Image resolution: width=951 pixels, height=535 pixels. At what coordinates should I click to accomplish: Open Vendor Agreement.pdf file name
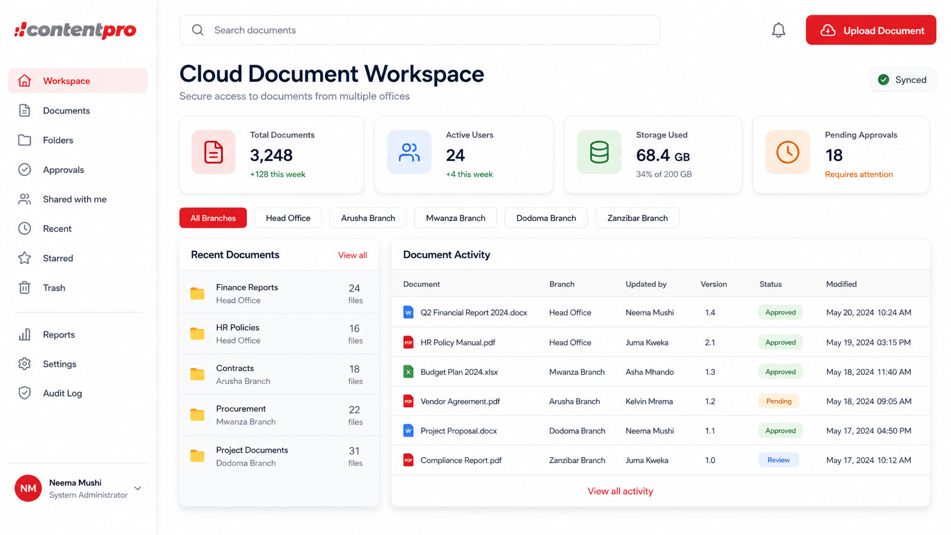(460, 401)
